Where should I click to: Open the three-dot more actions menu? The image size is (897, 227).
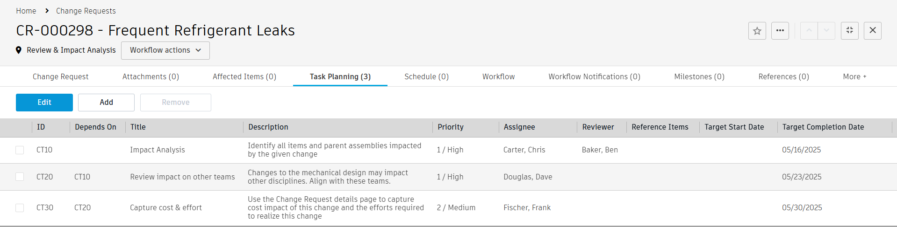(x=780, y=31)
